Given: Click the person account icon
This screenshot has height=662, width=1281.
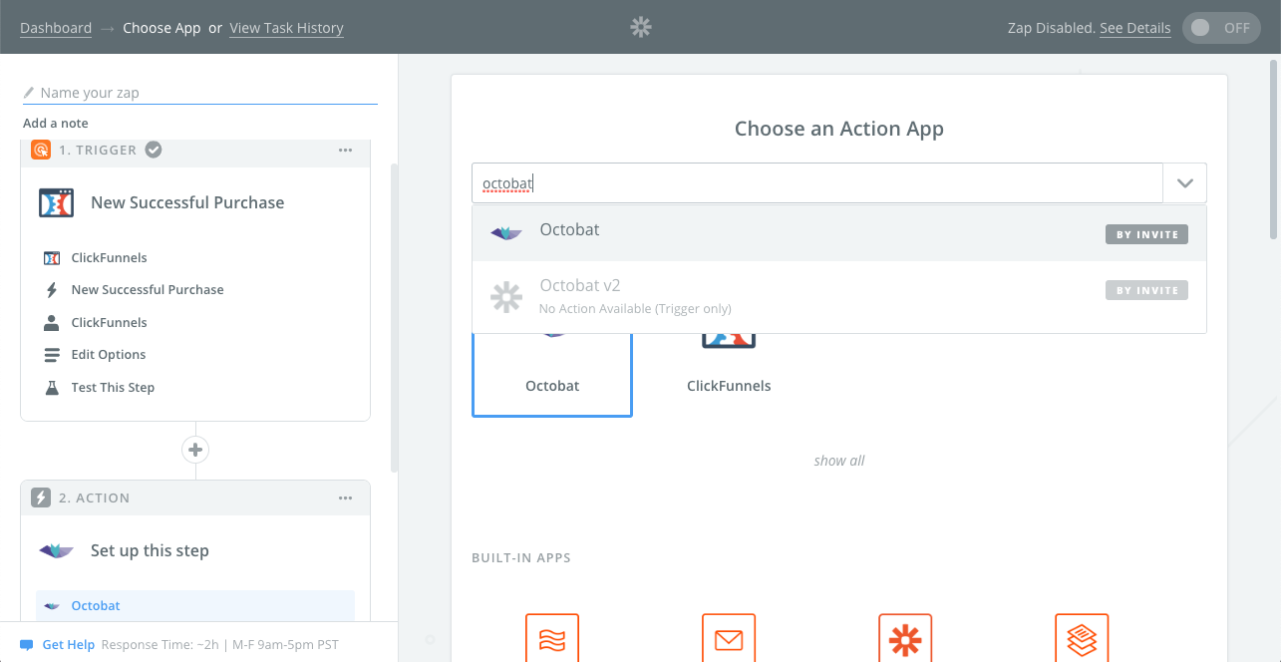Looking at the screenshot, I should coord(52,323).
